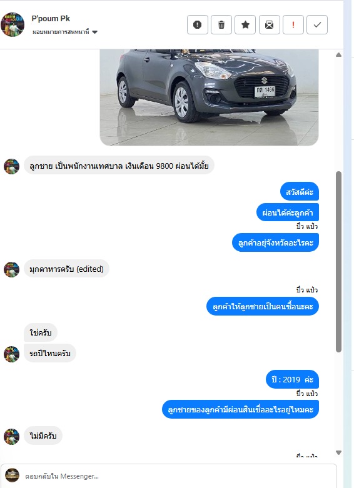
Task: Click the chat scrollbar thumb
Action: pos(339,262)
